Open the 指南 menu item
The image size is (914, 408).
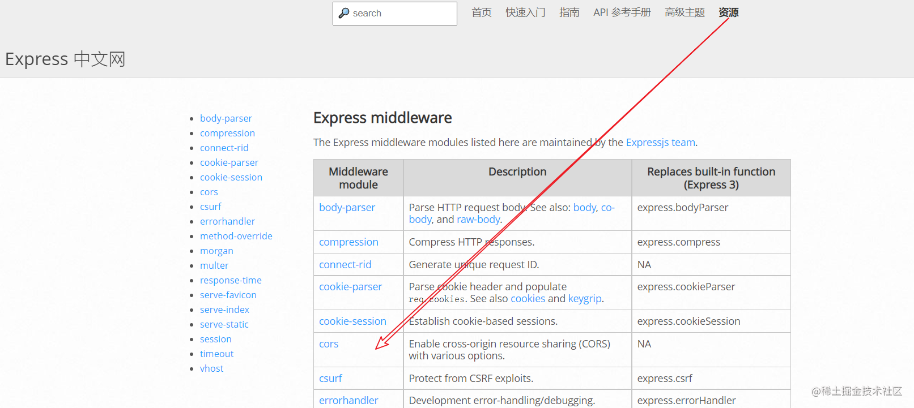click(x=569, y=12)
